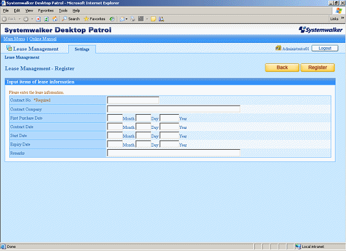The image size is (346, 251).
Task: Click the yellow Back button
Action: pos(282,68)
